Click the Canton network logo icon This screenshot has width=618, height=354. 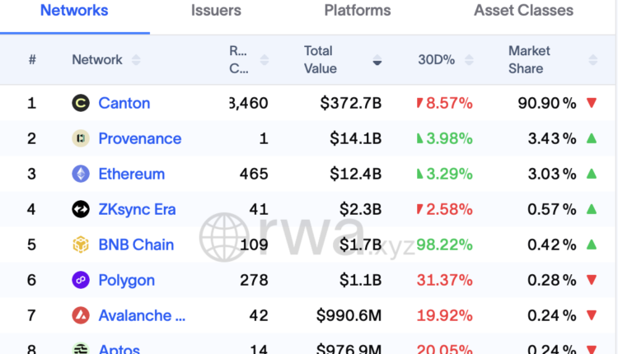81,104
